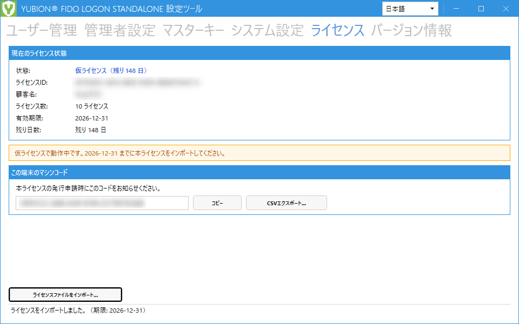Click the コピー button
Viewport: 519px width, 324px height.
coord(217,203)
